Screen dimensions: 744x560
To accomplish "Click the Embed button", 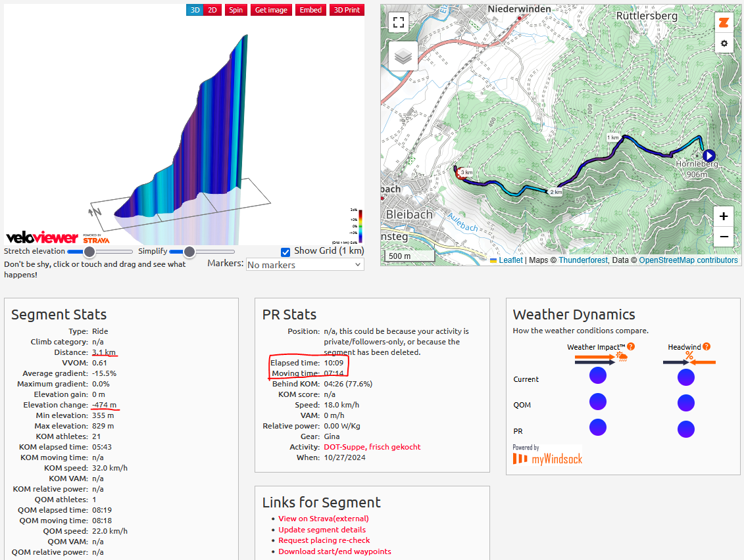I will coord(310,10).
